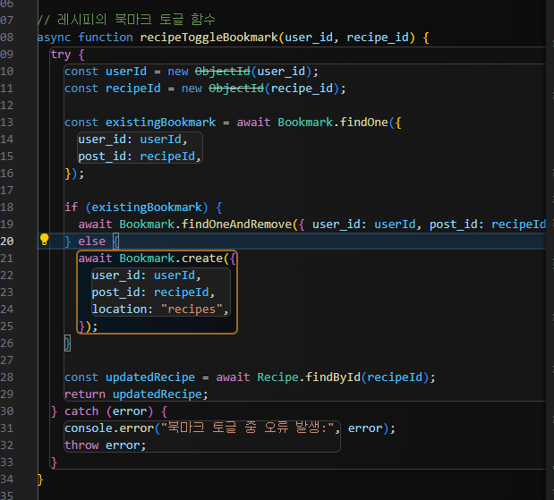Click Bookmark.findOne method call
This screenshot has height=500, width=554.
pos(333,123)
